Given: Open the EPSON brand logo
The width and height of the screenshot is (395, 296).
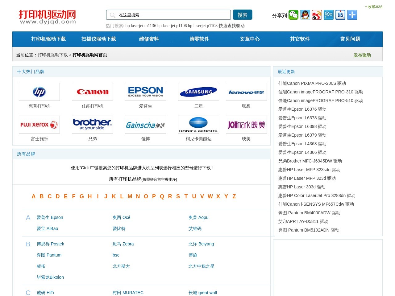Looking at the screenshot, I should [x=145, y=92].
